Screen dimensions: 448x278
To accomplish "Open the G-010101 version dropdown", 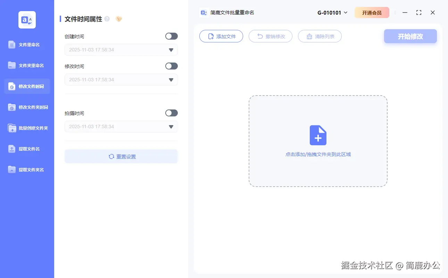I will 332,12.
